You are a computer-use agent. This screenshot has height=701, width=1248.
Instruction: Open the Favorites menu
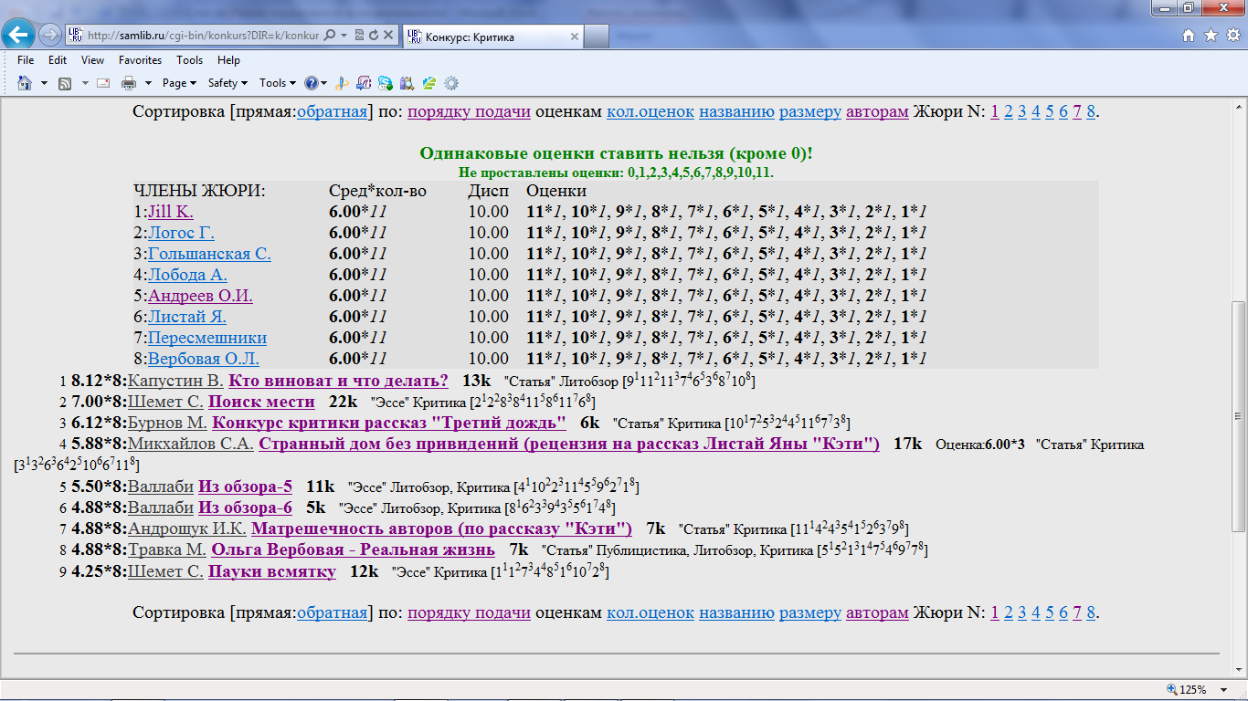tap(140, 60)
